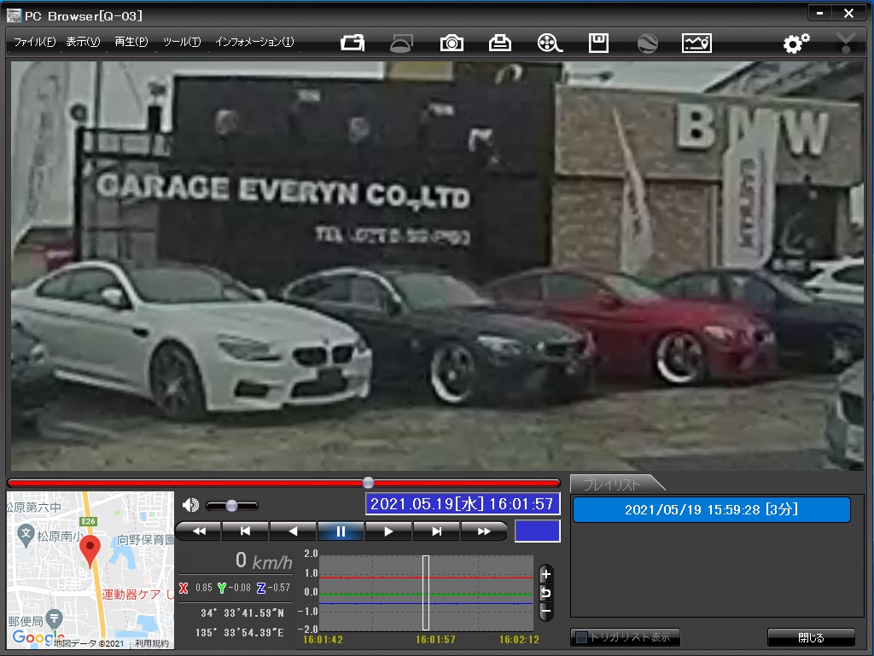This screenshot has width=874, height=656.
Task: Open the file folder toolbar icon
Action: 353,43
